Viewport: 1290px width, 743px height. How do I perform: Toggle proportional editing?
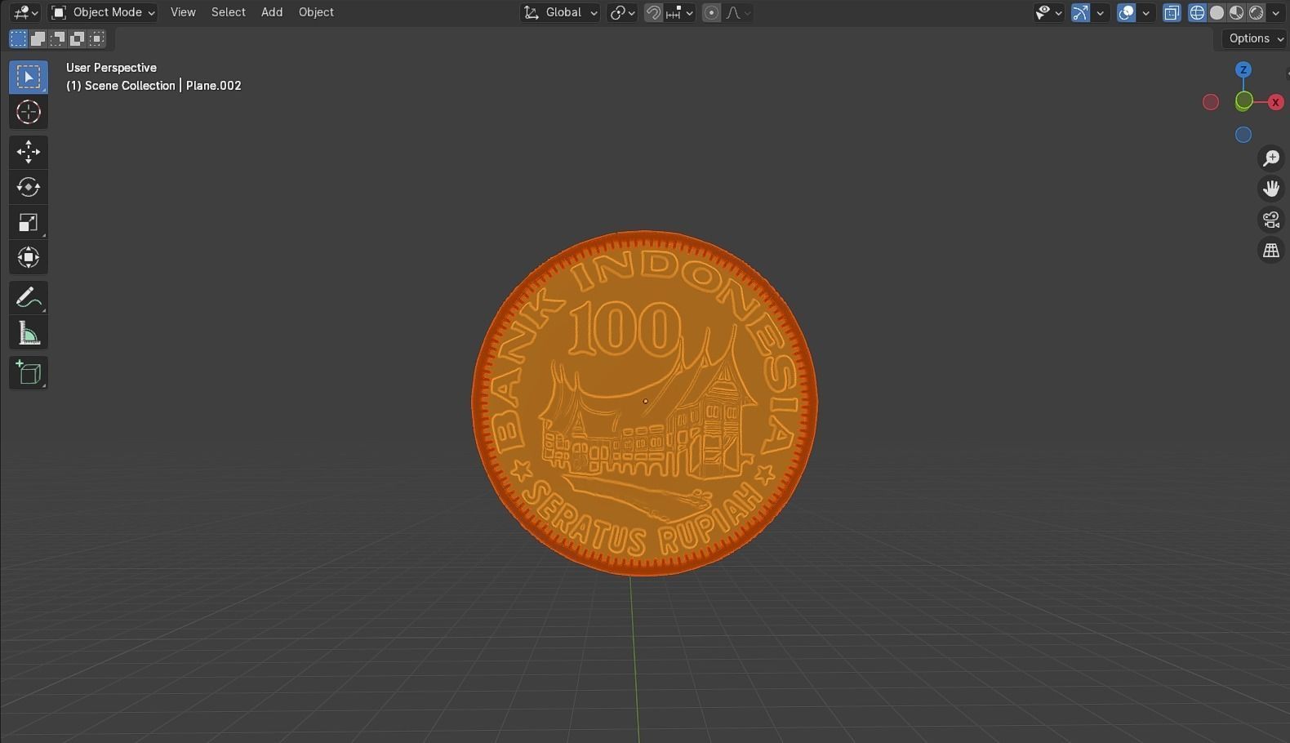point(711,12)
